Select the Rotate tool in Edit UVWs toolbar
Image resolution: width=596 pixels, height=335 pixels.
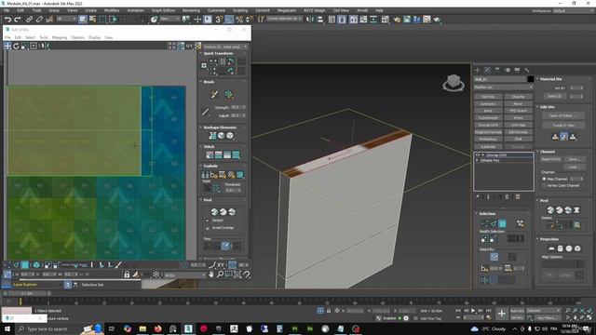(x=16, y=46)
